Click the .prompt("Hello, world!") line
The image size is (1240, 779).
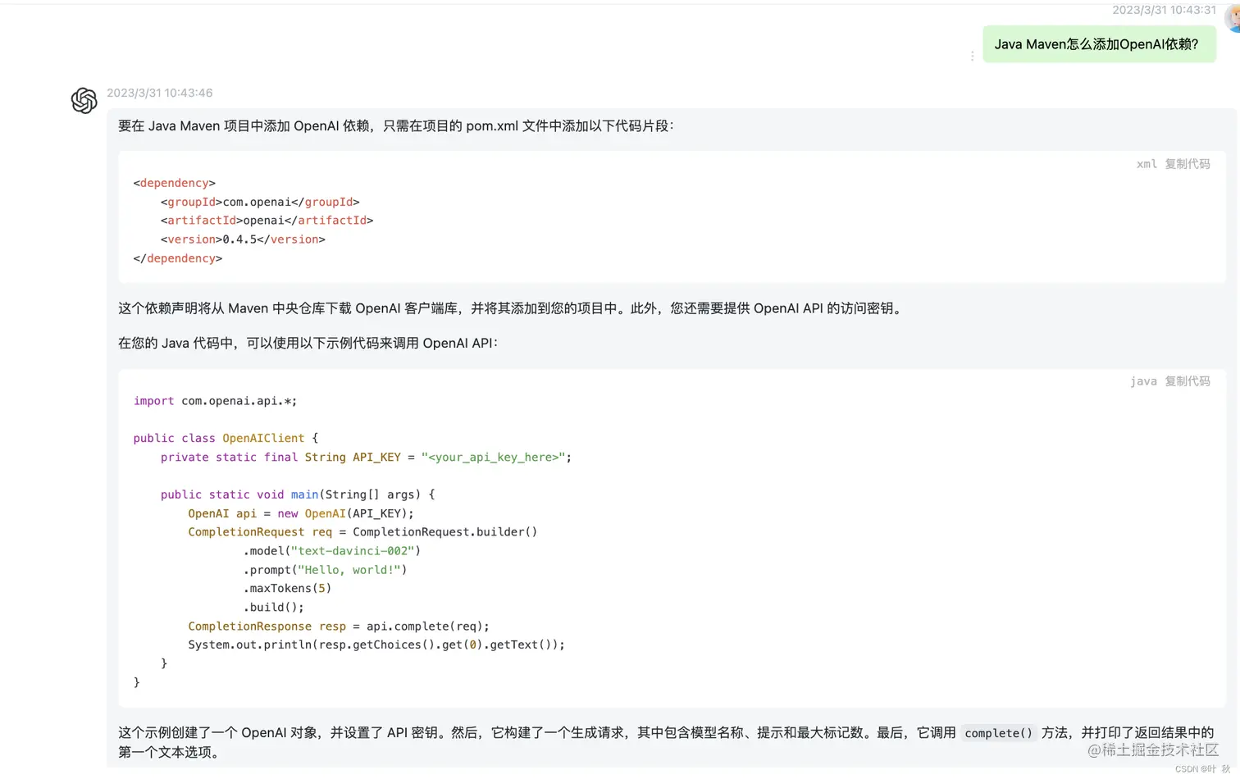point(325,570)
